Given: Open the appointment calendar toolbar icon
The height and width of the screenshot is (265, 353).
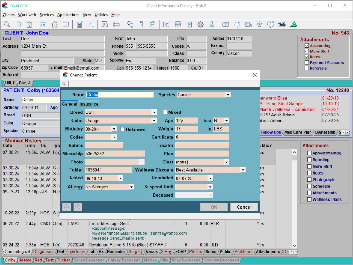Looking at the screenshot, I should coord(43,24).
